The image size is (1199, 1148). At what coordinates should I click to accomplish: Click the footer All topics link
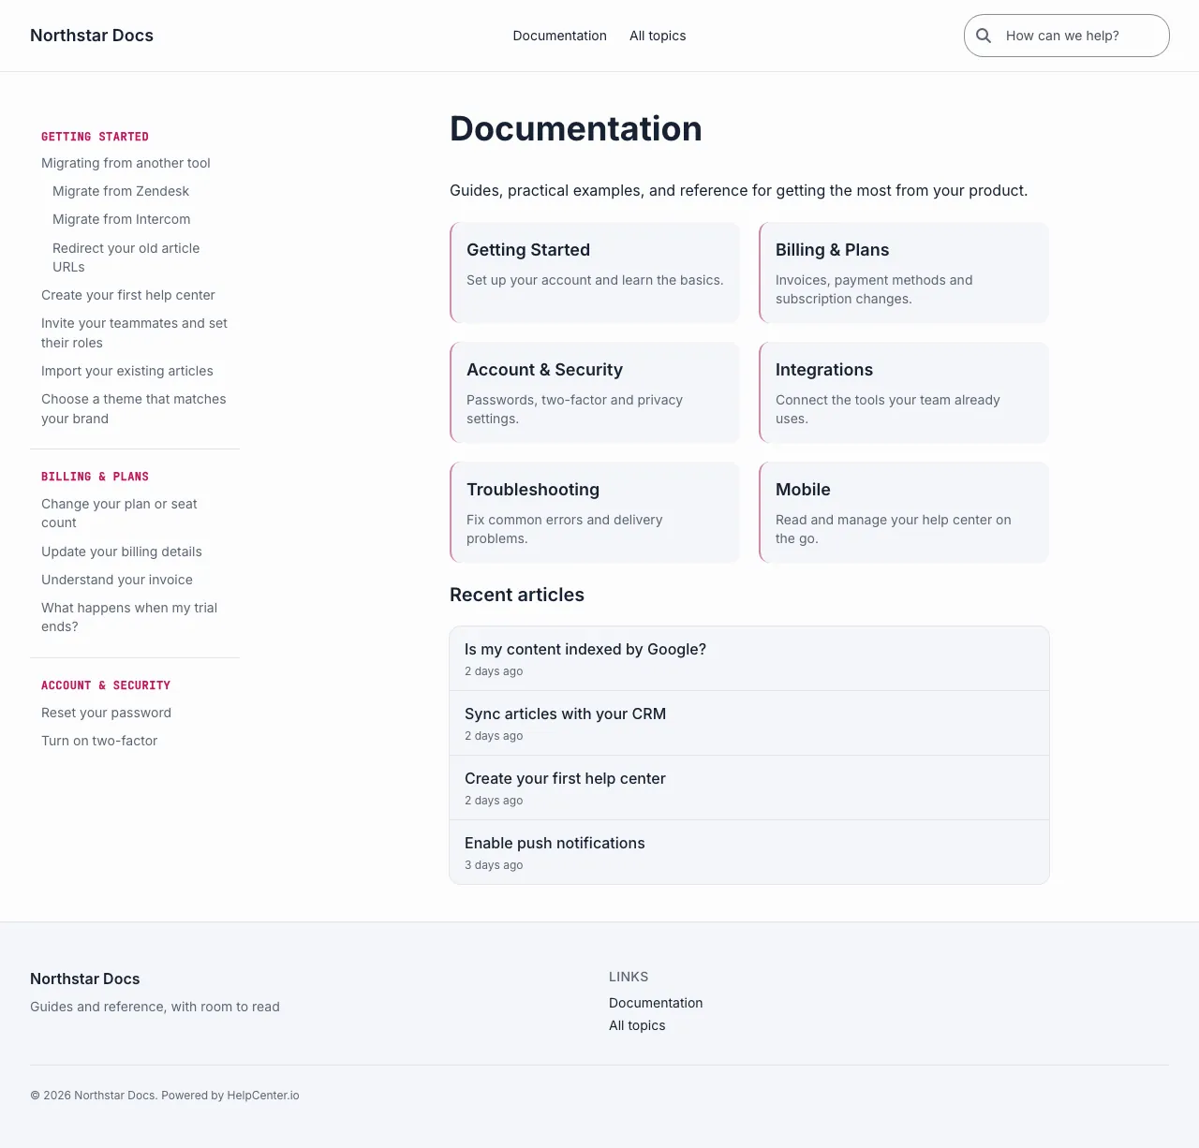point(637,1025)
